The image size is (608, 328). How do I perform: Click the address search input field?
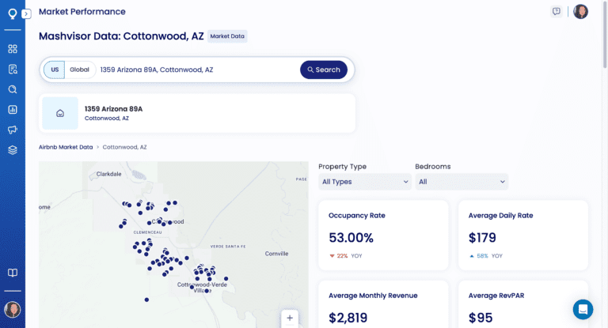pyautogui.click(x=198, y=70)
